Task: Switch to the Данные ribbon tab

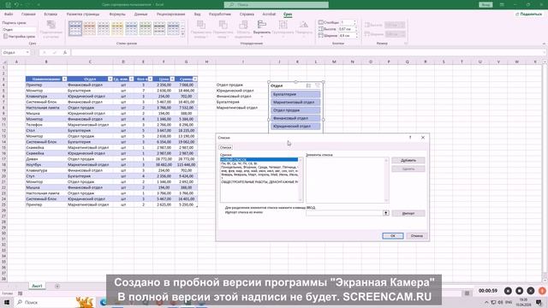Action: [x=140, y=15]
